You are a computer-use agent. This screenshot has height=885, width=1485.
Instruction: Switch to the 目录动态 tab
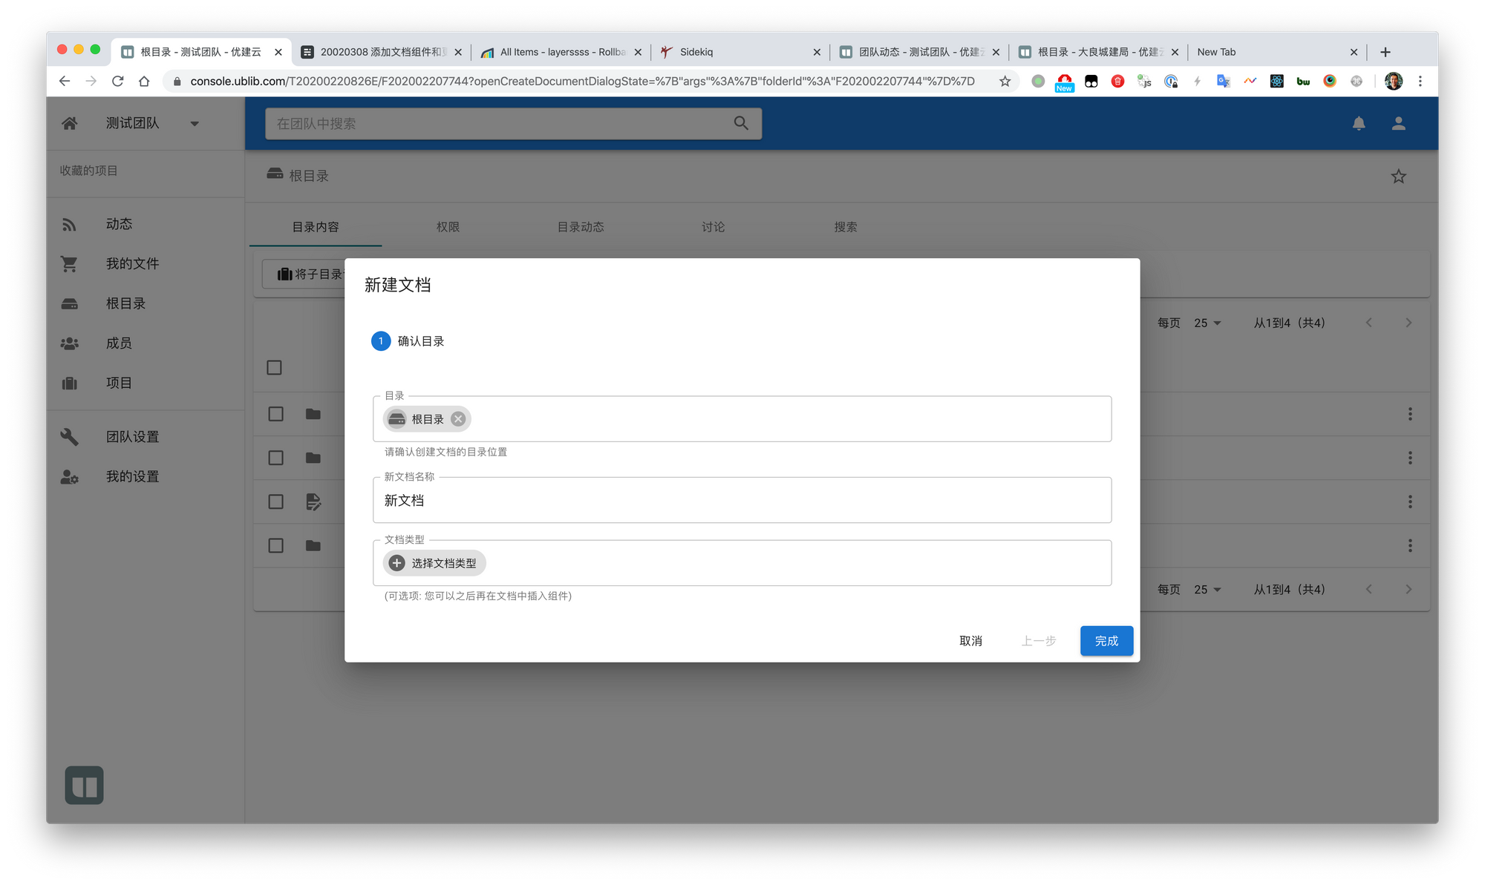[x=581, y=227]
